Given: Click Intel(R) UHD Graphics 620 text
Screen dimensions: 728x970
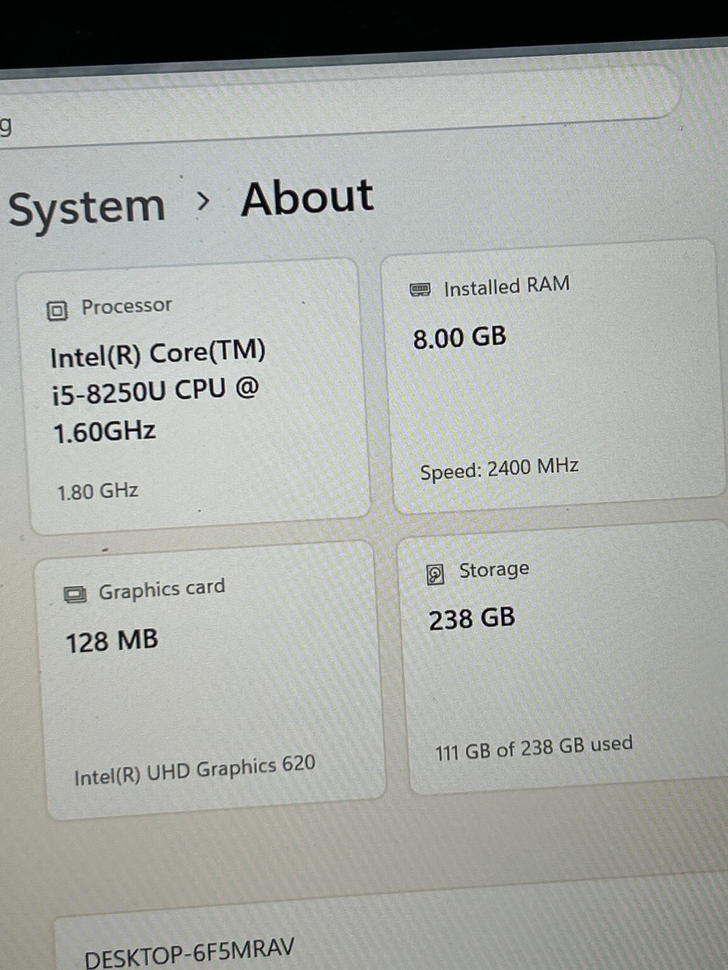Looking at the screenshot, I should click(x=195, y=770).
